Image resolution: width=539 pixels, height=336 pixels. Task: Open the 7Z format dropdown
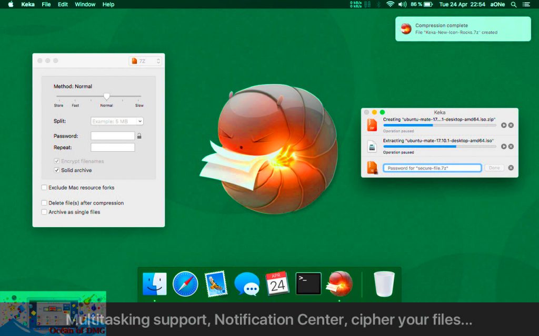coord(146,61)
